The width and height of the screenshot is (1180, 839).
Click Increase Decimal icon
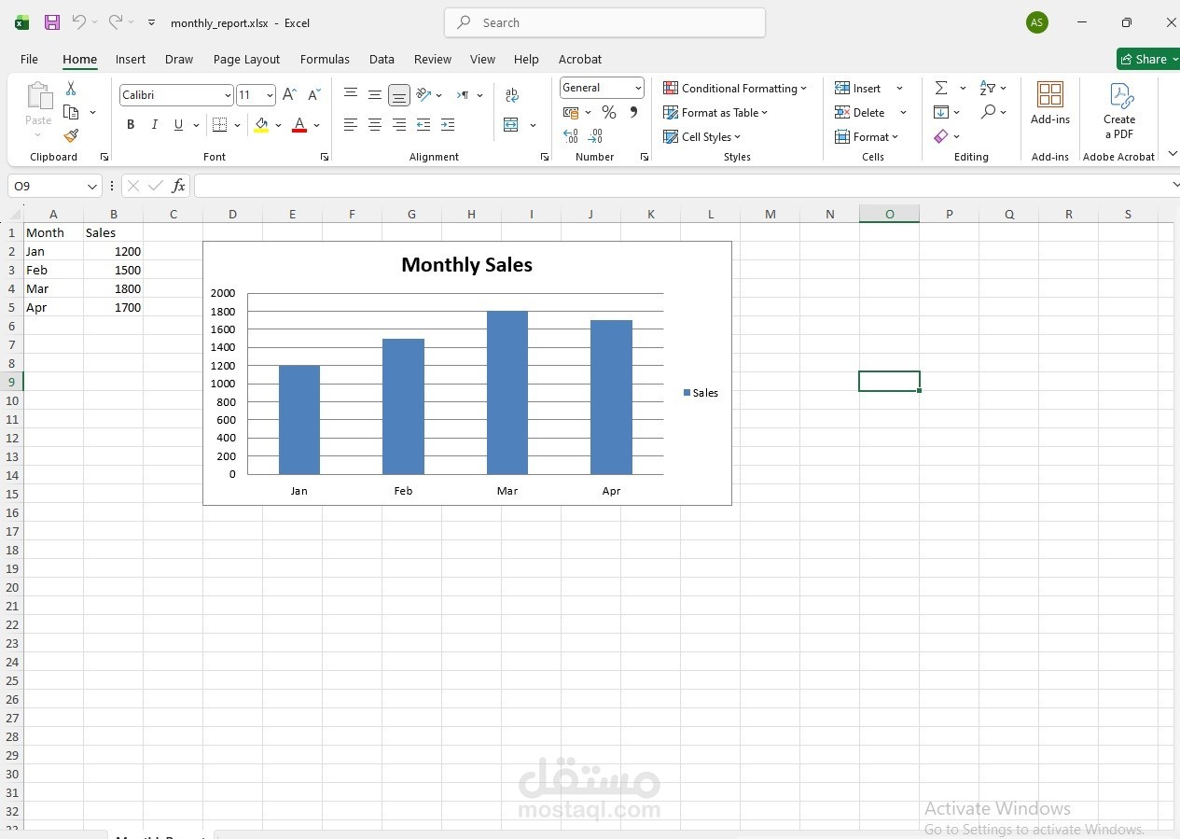pyautogui.click(x=571, y=137)
